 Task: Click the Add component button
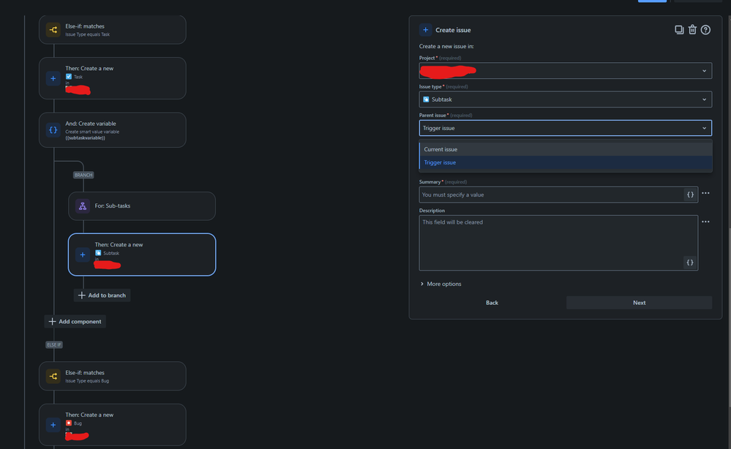tap(75, 321)
